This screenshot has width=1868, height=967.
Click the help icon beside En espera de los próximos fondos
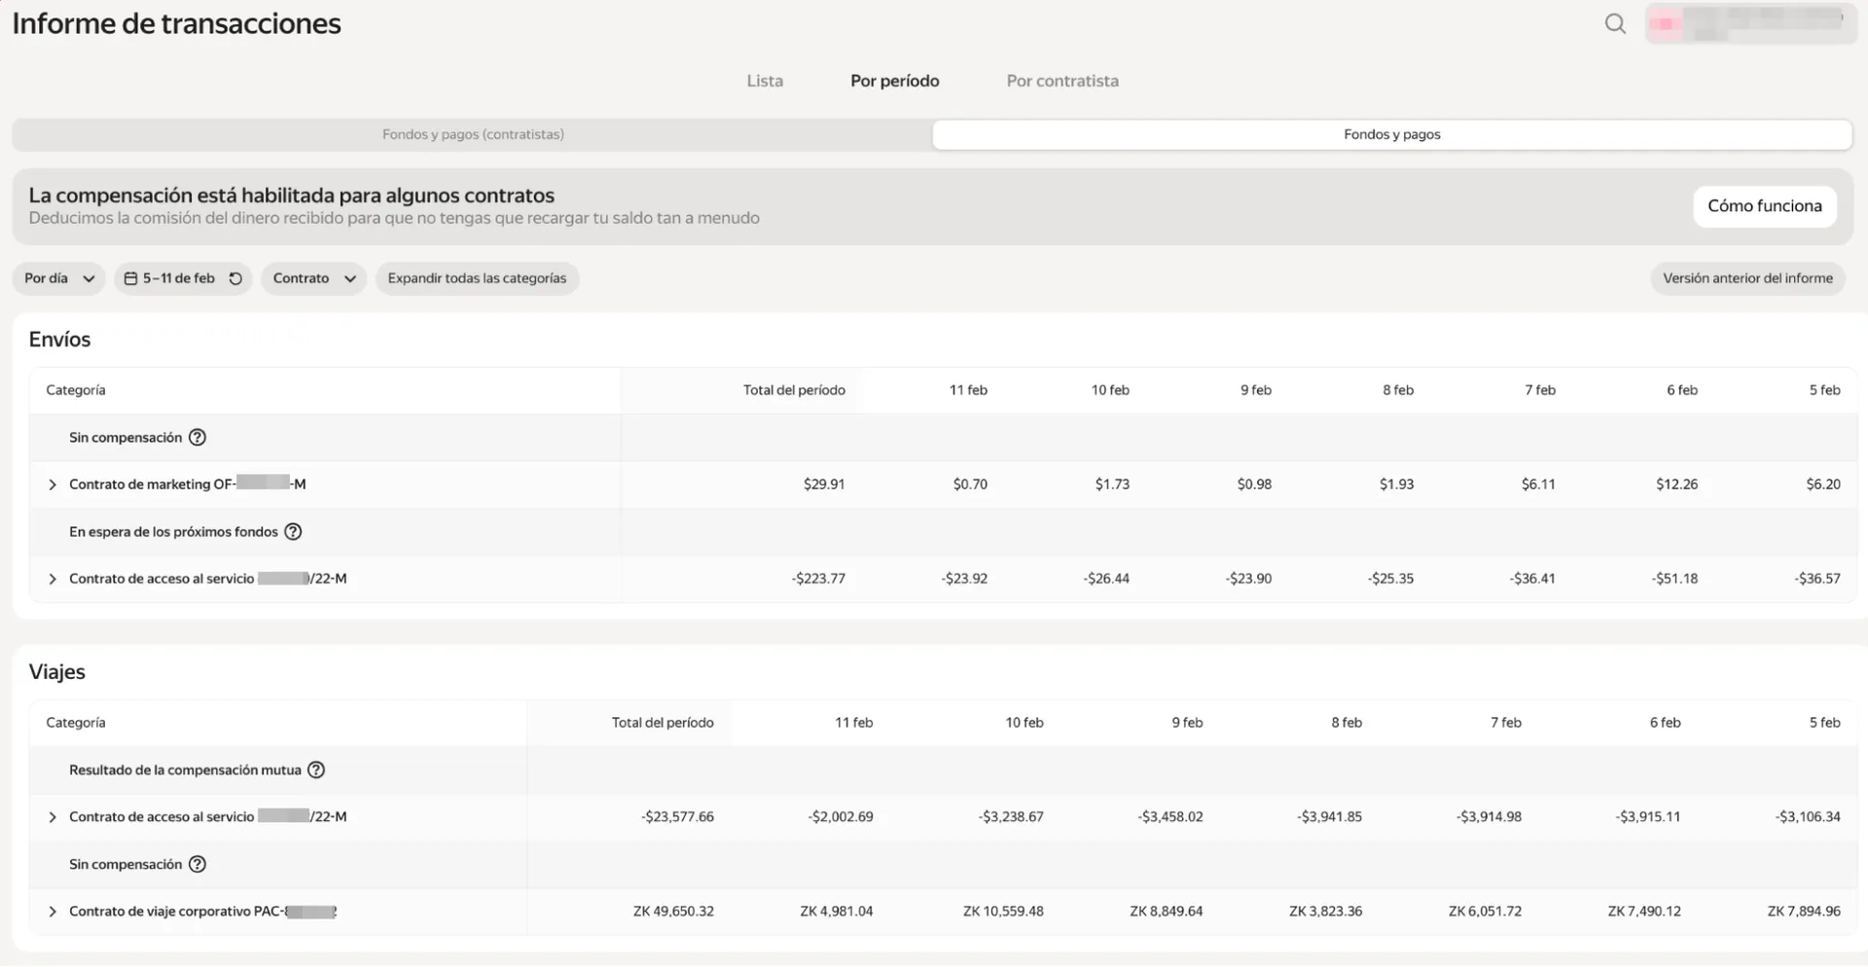[293, 532]
